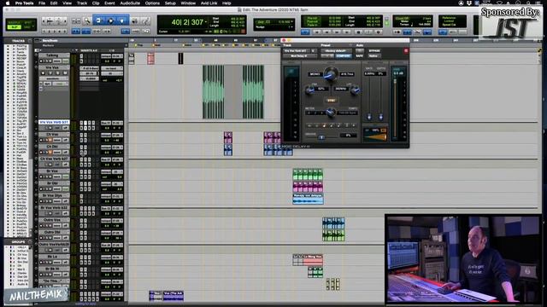The height and width of the screenshot is (307, 547).
Task: Adjust the Depth slider in Mod Delay
Action: (380, 117)
